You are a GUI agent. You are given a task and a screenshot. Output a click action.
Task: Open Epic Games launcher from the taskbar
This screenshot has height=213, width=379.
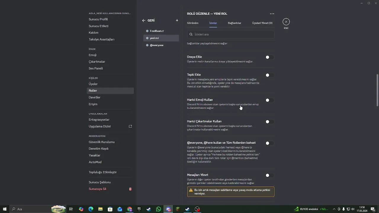pos(139,209)
